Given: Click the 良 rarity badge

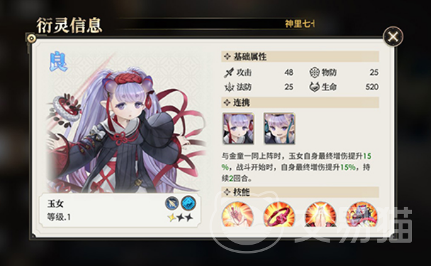Looking at the screenshot, I should coord(59,62).
